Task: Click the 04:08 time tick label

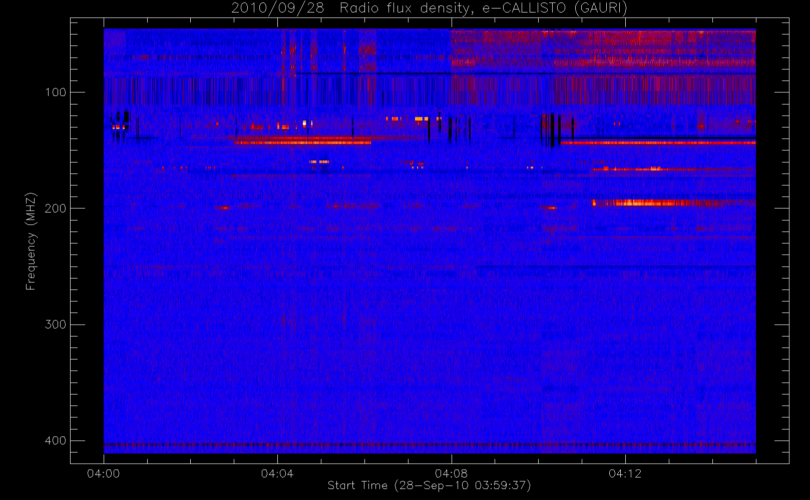Action: pos(451,473)
